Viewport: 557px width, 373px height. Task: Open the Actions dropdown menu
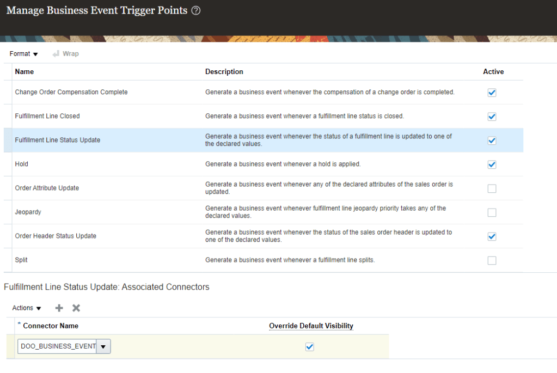click(27, 308)
